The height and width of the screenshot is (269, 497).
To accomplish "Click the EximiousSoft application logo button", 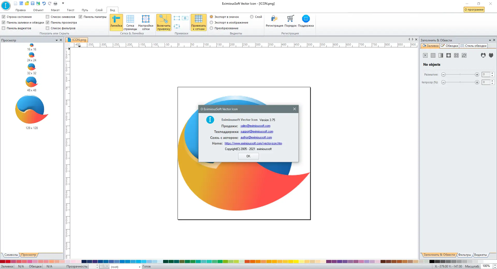I will click(6, 6).
